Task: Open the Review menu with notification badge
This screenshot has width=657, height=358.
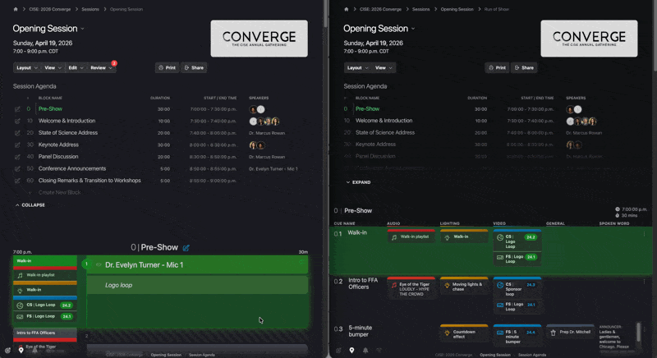Action: click(101, 68)
